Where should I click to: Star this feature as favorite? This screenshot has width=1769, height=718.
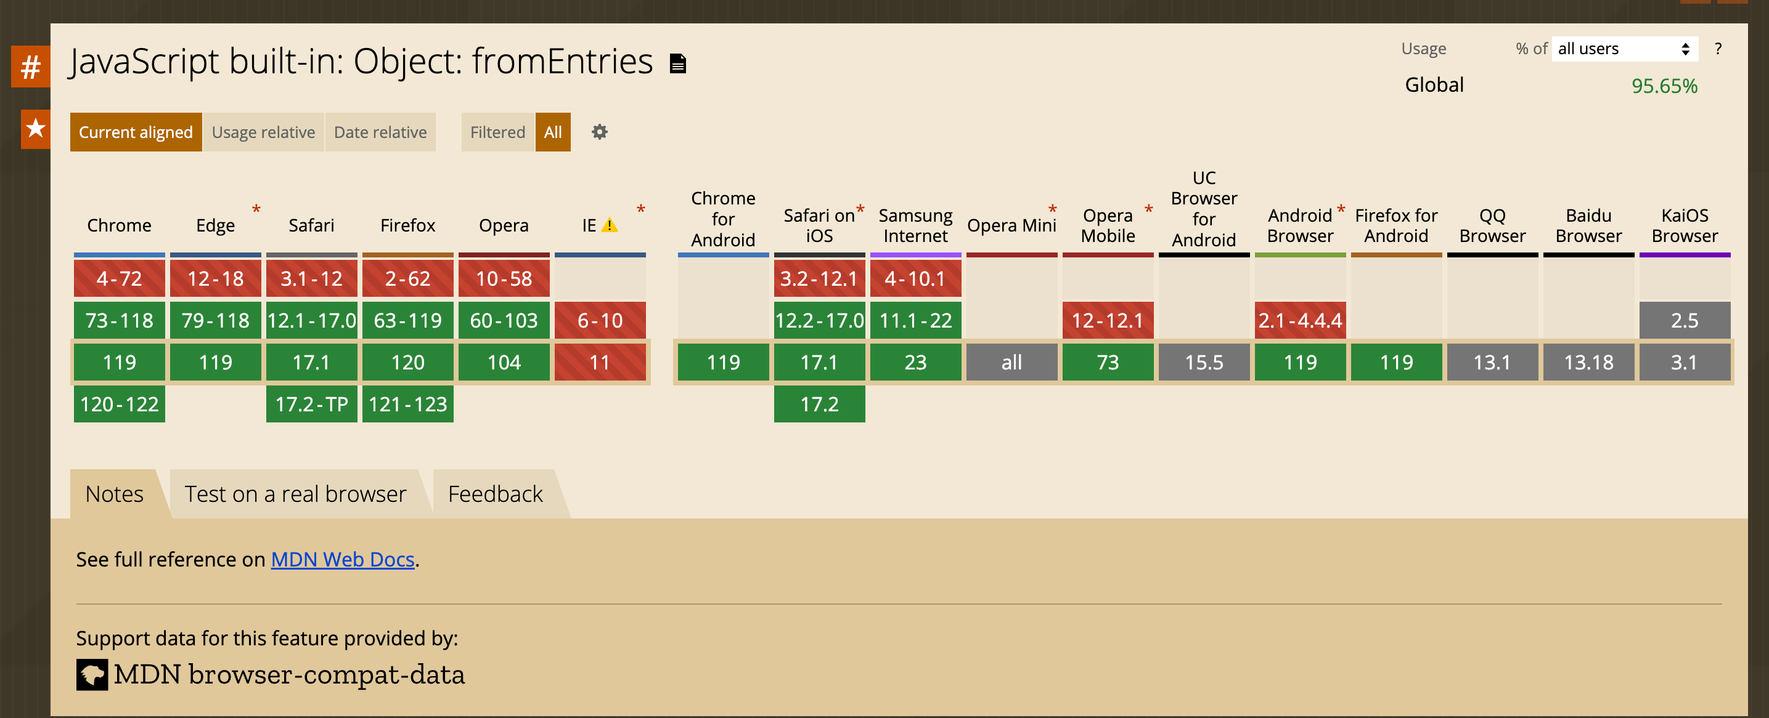[35, 128]
